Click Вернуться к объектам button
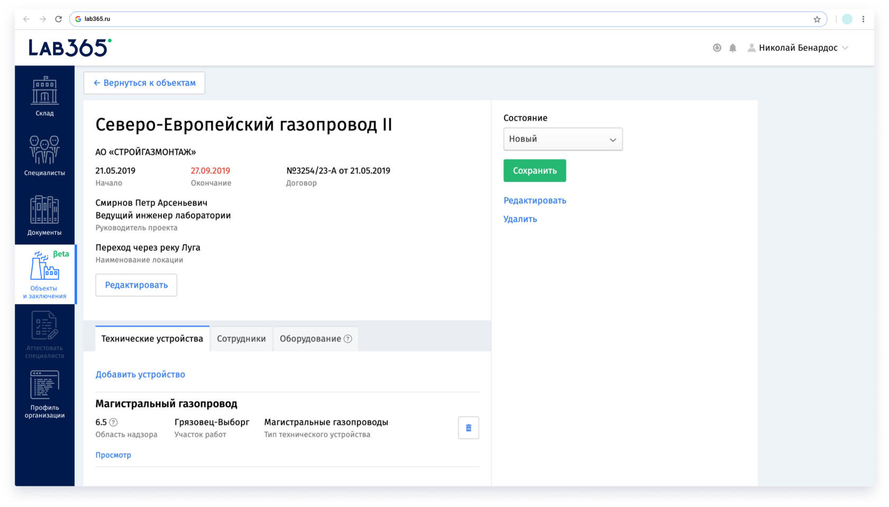This screenshot has height=507, width=889. [x=144, y=83]
